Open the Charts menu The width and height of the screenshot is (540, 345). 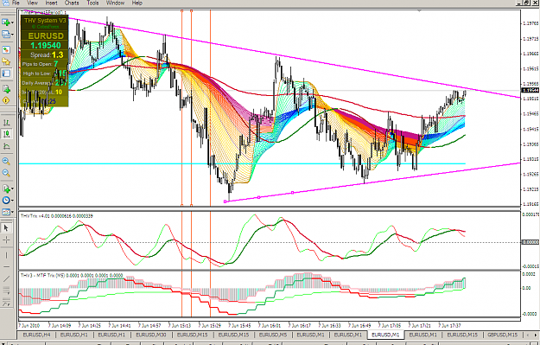click(x=72, y=3)
